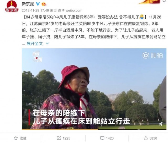Click the 秒拍 logo on the video
This screenshot has height=143, width=168.
(x=153, y=55)
